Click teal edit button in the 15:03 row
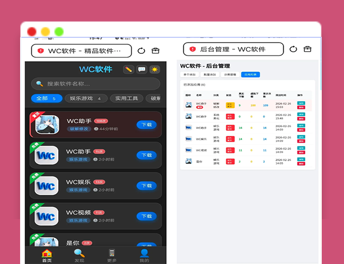 click(301, 103)
